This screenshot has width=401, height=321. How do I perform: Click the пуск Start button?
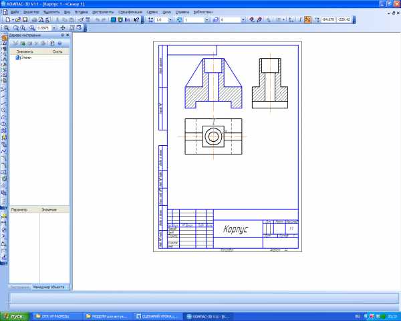point(15,315)
